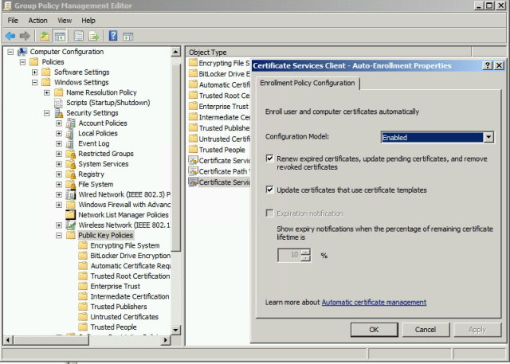The image size is (510, 364).
Task: Click the Scripts (Startup/Shutdown) icon
Action: [58, 103]
